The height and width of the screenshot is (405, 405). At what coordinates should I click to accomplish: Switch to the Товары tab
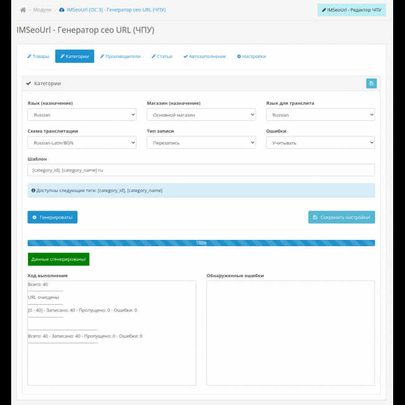tap(38, 56)
